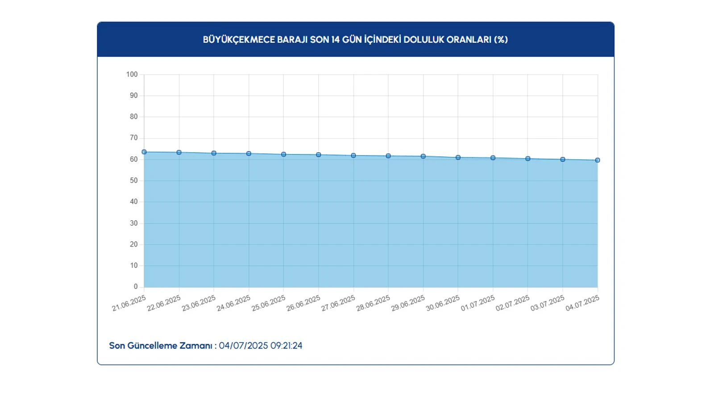The height and width of the screenshot is (402, 714).
Task: Click the chart marker for 23.06.2025
Action: click(214, 153)
